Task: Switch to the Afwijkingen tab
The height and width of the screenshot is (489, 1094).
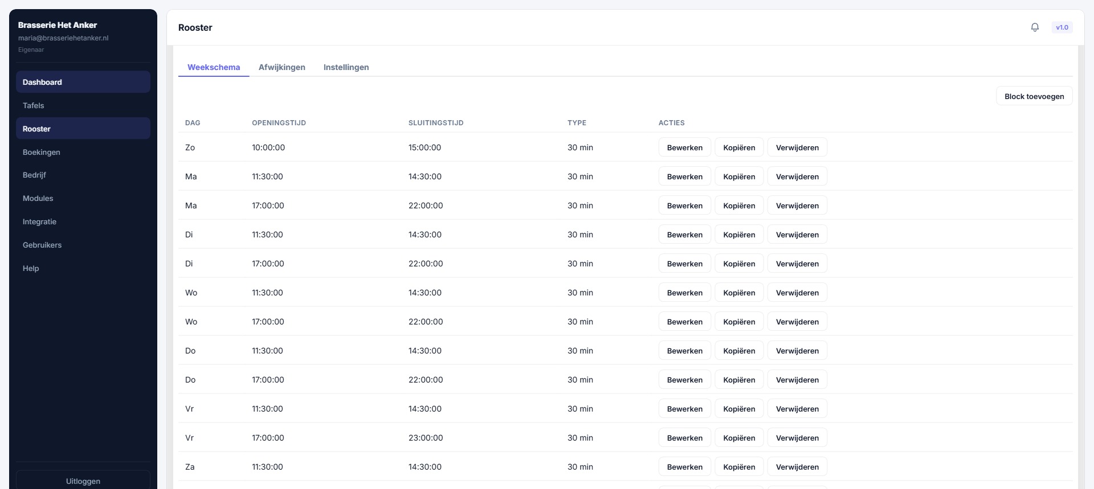Action: [281, 67]
